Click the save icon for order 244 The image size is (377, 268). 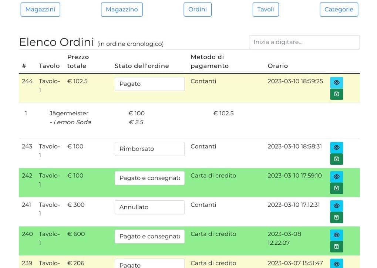pyautogui.click(x=336, y=94)
